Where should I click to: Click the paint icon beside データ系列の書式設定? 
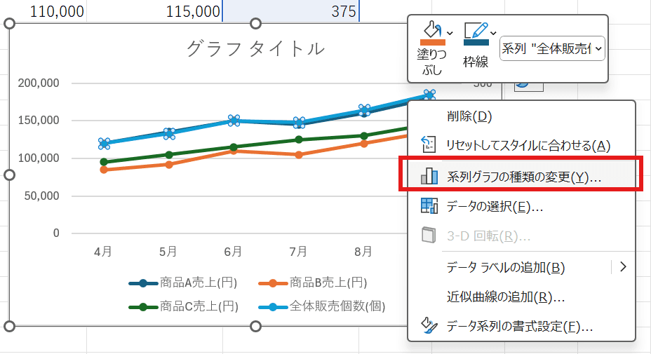[429, 326]
